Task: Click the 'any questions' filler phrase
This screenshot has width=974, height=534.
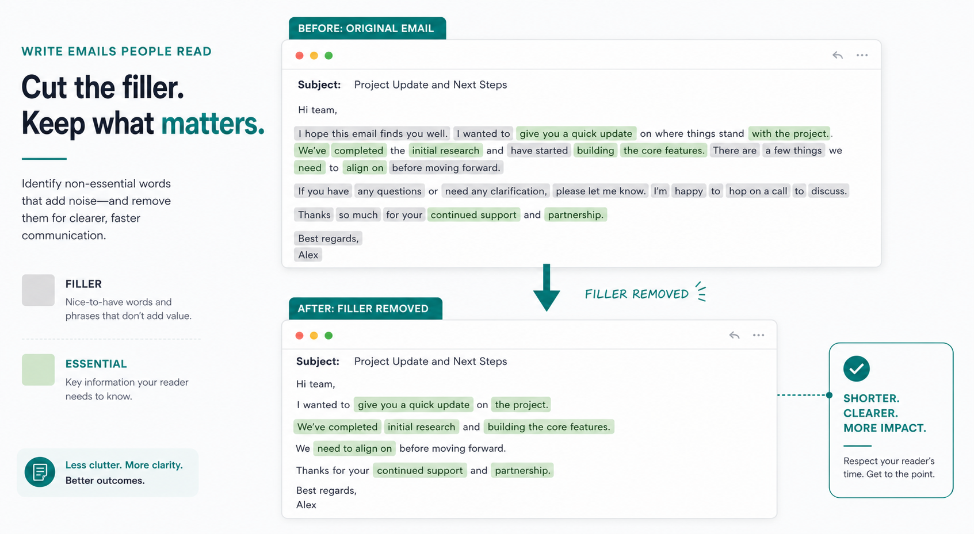Action: 389,191
